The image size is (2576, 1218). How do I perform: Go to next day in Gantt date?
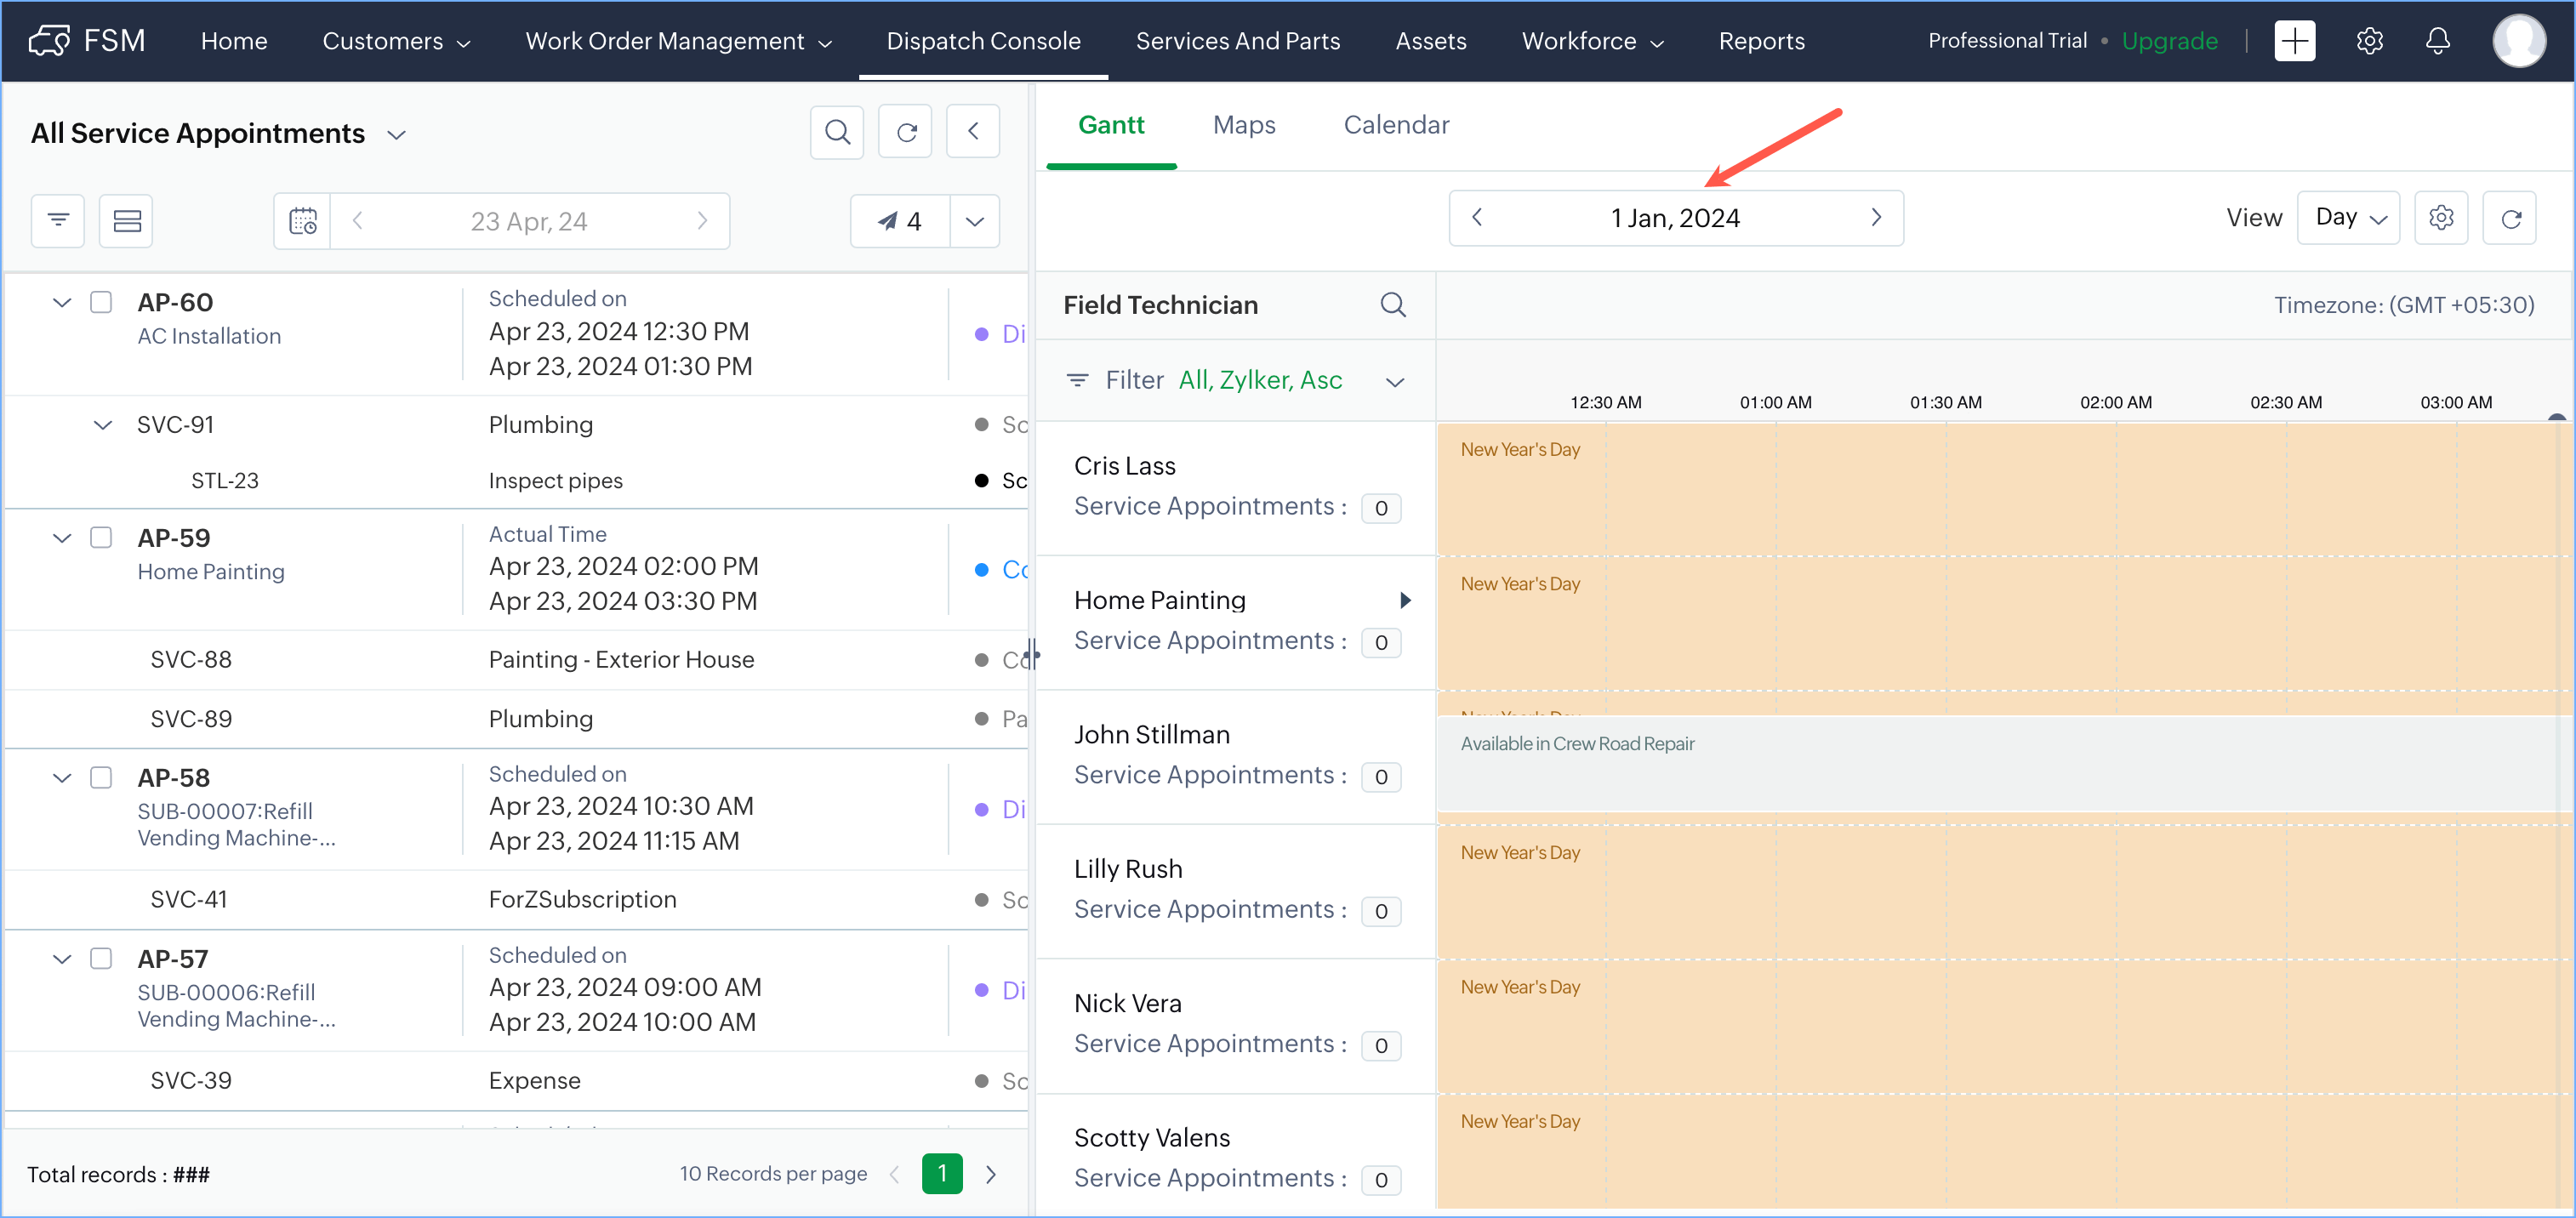(1875, 218)
